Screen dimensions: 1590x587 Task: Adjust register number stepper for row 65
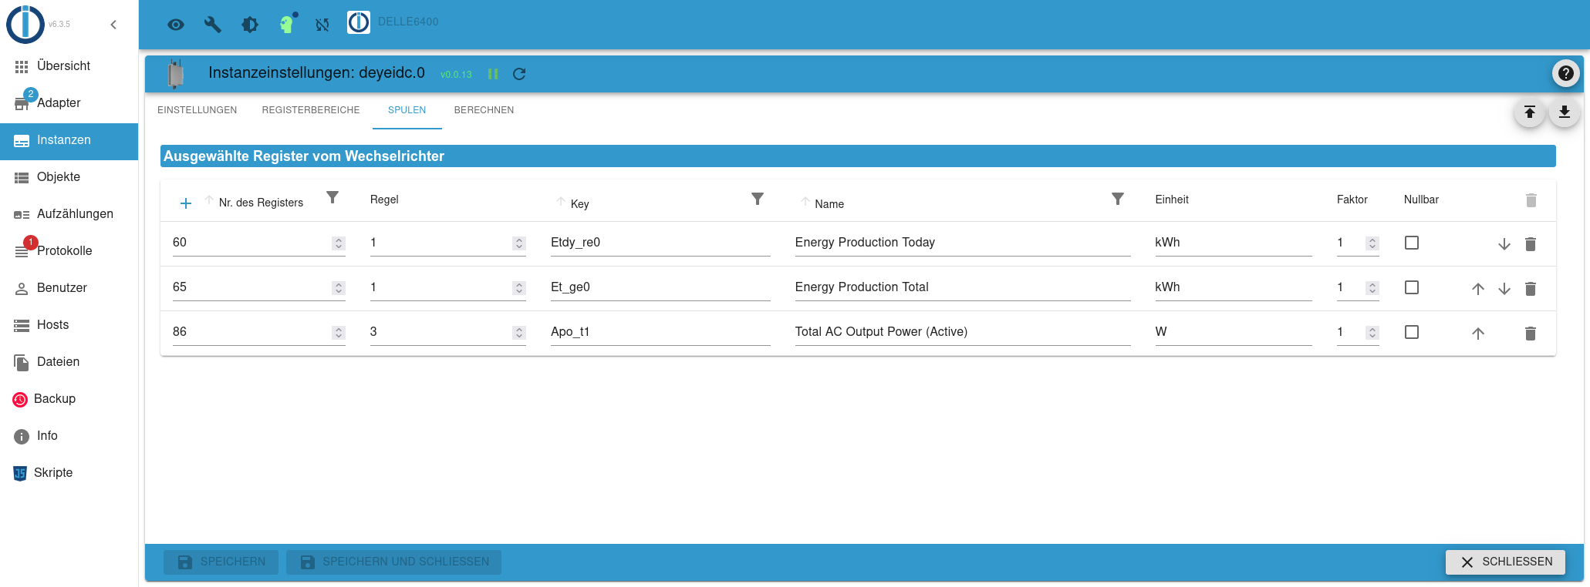339,288
